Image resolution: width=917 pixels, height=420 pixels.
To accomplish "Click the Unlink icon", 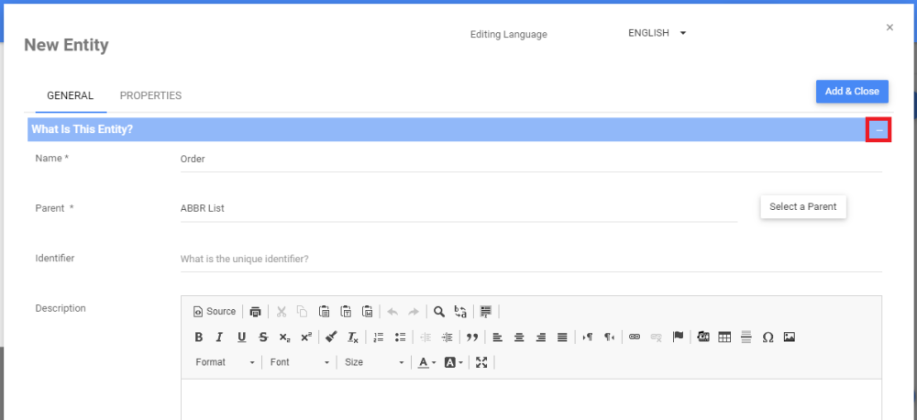I will [657, 337].
